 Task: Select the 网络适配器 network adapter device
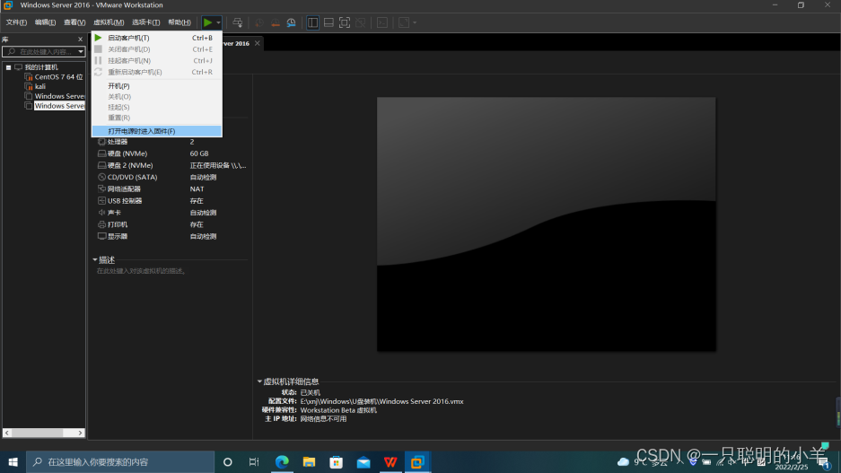click(124, 189)
